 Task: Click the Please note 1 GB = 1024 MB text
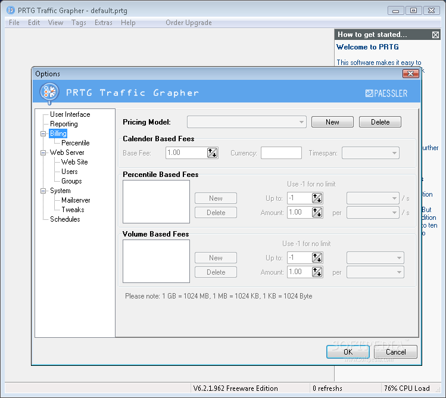point(219,296)
